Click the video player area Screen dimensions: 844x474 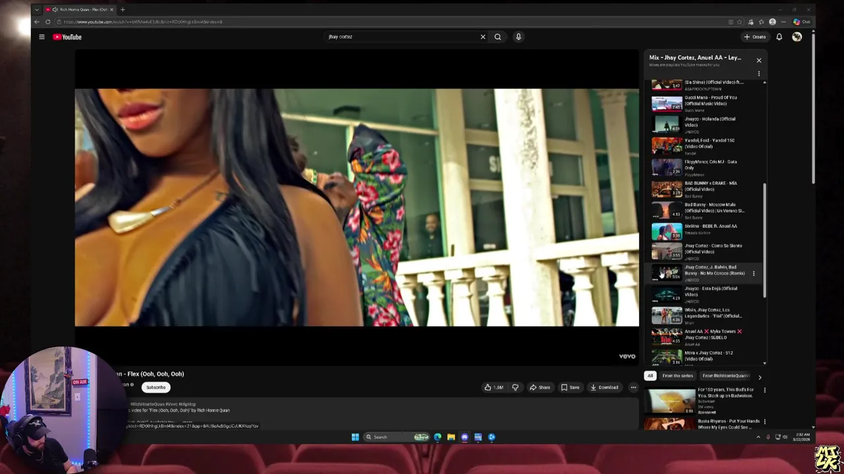pyautogui.click(x=357, y=207)
